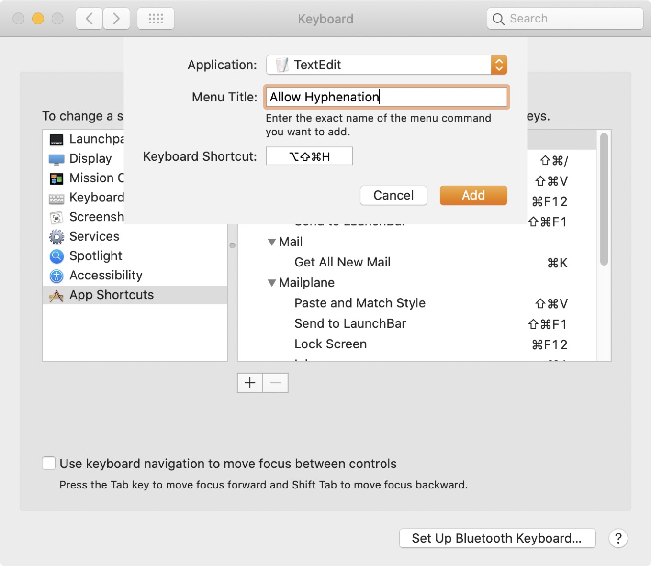Select the Screenshots icon in sidebar
This screenshot has width=651, height=566.
[x=56, y=217]
